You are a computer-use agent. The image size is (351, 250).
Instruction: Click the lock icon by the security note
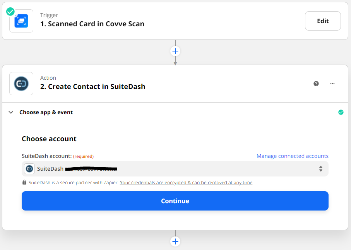click(x=24, y=183)
